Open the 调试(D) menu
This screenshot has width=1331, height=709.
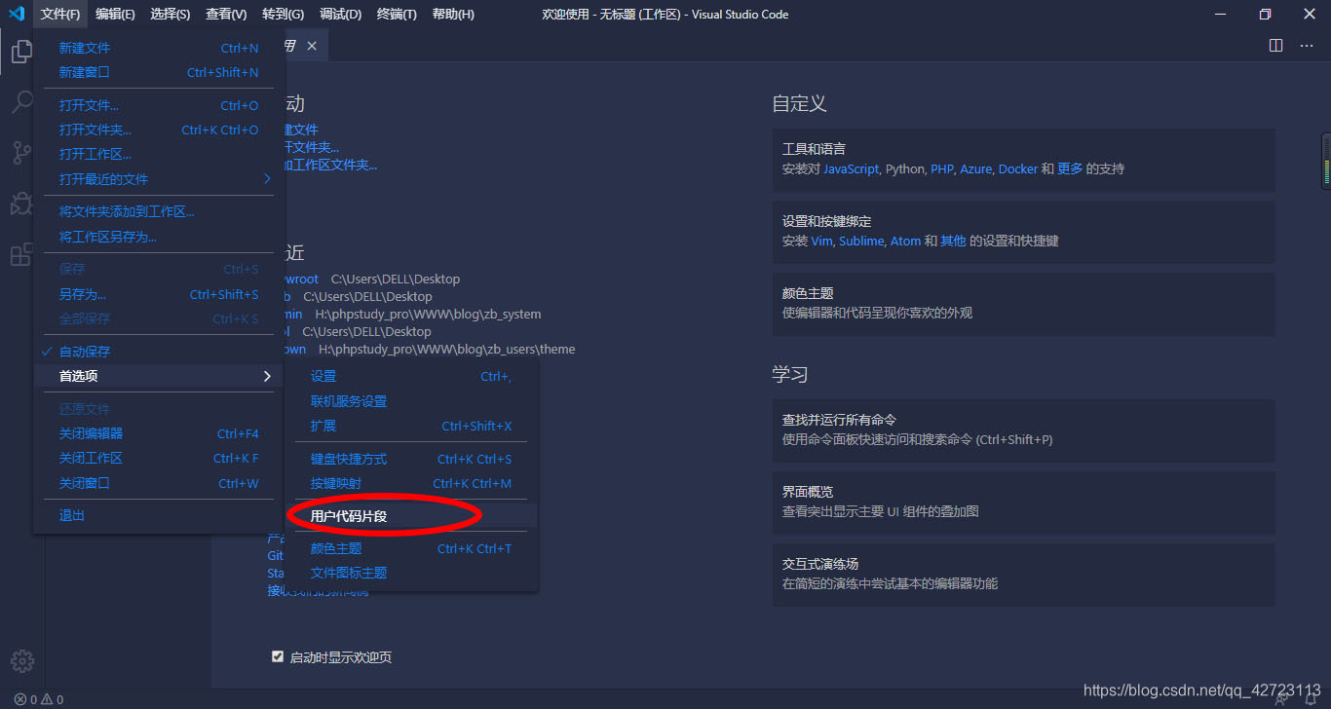click(x=340, y=14)
